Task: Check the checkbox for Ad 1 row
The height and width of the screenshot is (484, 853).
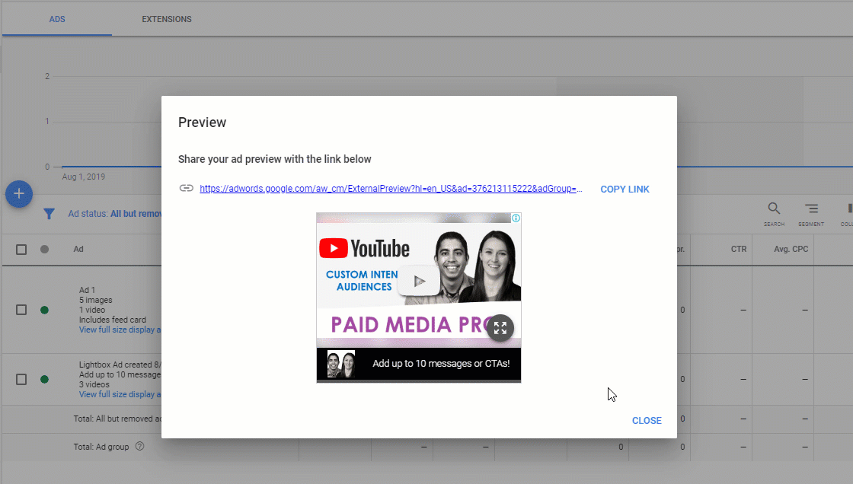Action: (x=21, y=310)
